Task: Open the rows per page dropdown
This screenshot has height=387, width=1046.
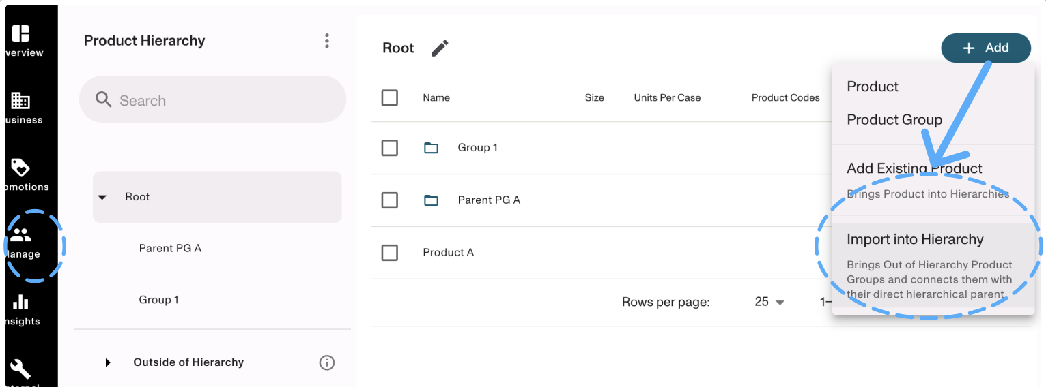Action: click(x=769, y=302)
